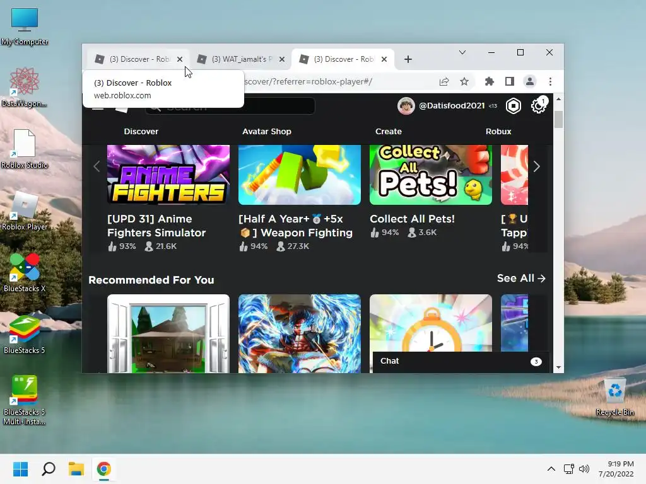Close the WAT_iamalt's tab
Image resolution: width=646 pixels, height=484 pixels.
tap(282, 59)
